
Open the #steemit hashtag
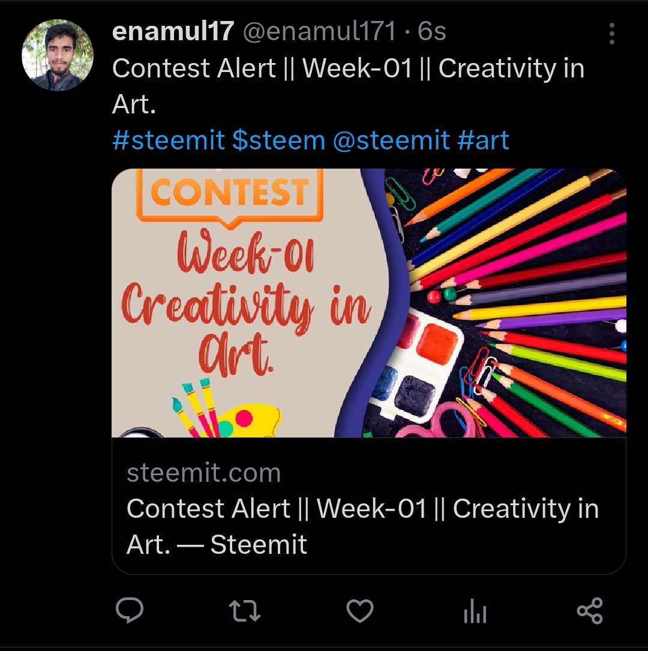pos(169,140)
